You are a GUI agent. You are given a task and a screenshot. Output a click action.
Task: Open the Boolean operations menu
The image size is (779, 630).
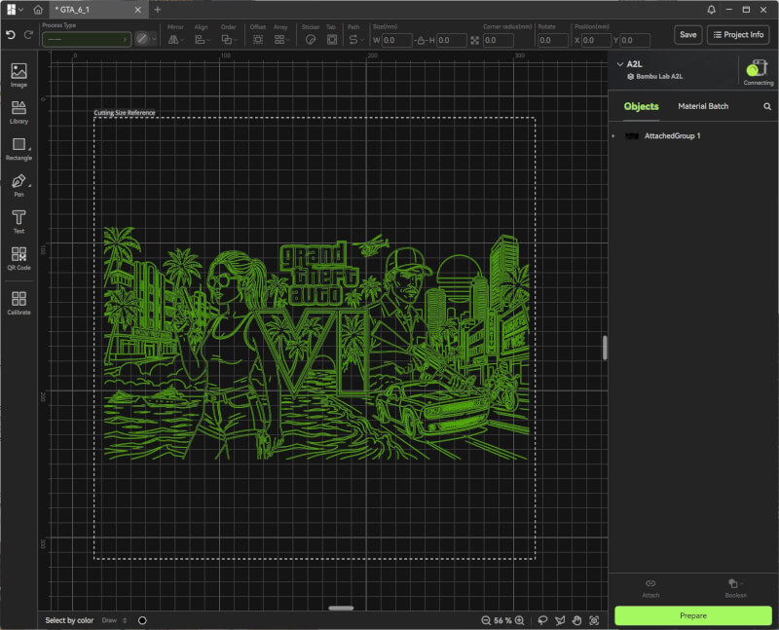(x=736, y=588)
